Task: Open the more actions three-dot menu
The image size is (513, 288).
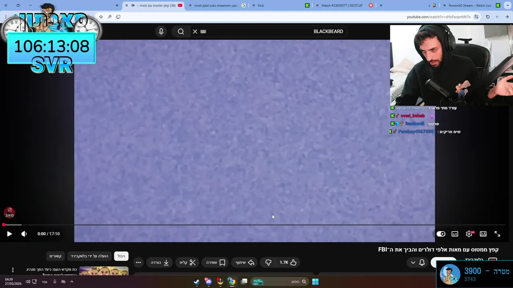Action: pos(138,262)
